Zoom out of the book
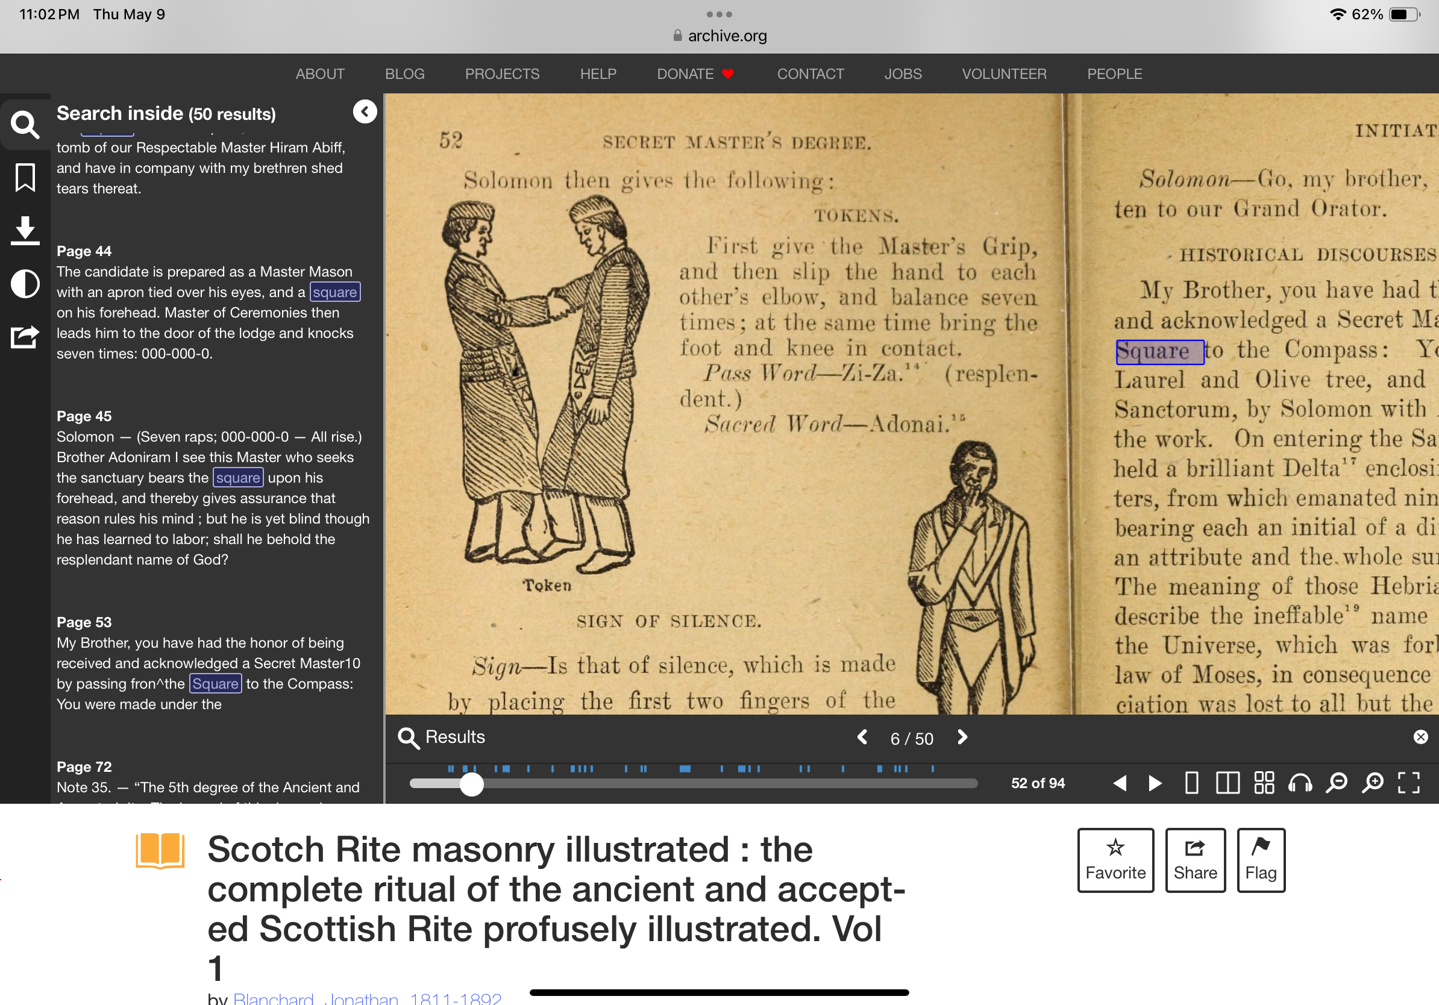The image size is (1439, 1005). (1337, 783)
